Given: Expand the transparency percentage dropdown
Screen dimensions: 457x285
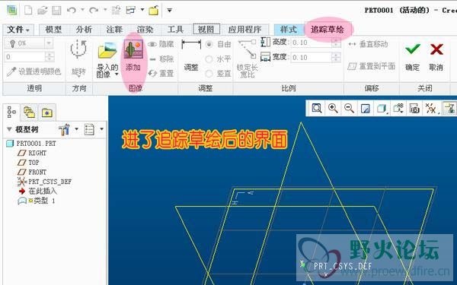Looking at the screenshot, I should pyautogui.click(x=49, y=43).
